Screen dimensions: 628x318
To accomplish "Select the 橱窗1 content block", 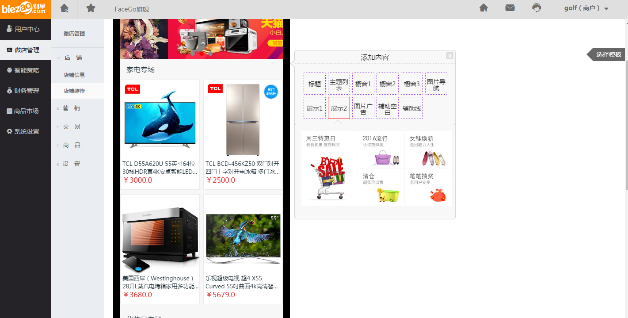I will coord(363,84).
